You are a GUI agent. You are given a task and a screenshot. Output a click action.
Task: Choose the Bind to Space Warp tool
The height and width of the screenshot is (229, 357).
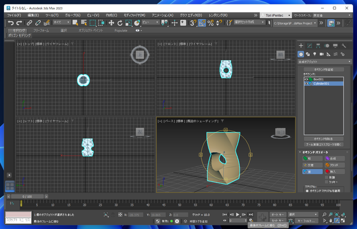click(47, 23)
